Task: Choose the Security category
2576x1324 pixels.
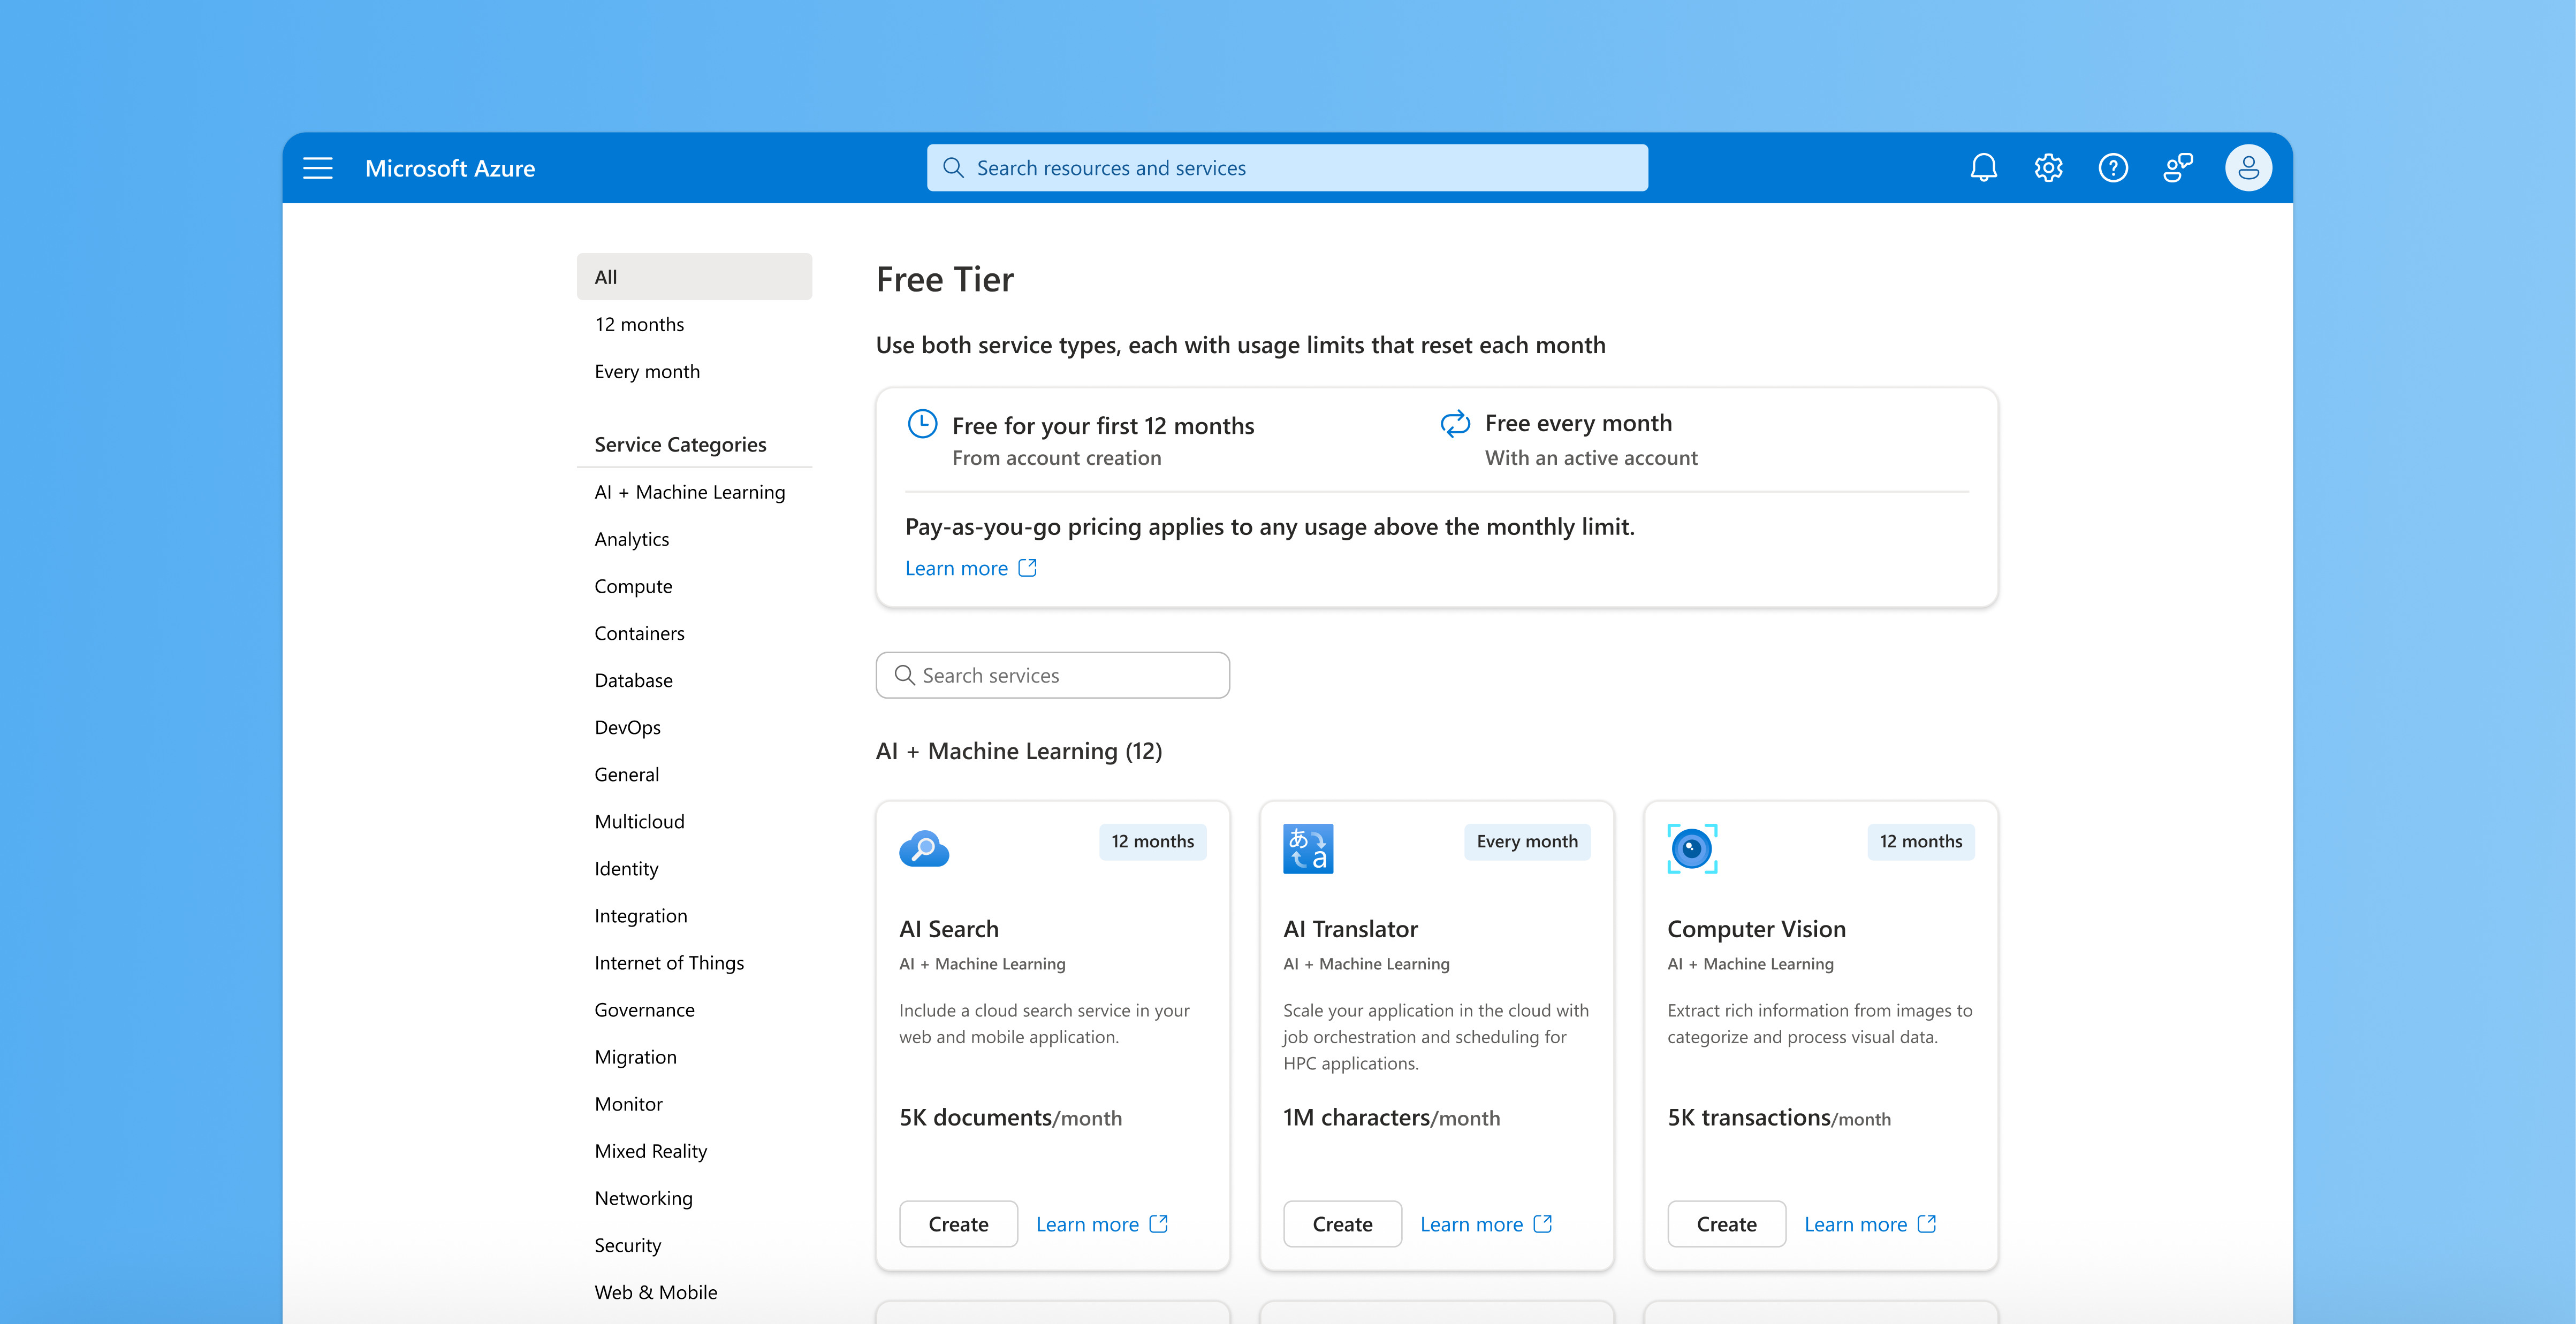Action: [694, 1245]
